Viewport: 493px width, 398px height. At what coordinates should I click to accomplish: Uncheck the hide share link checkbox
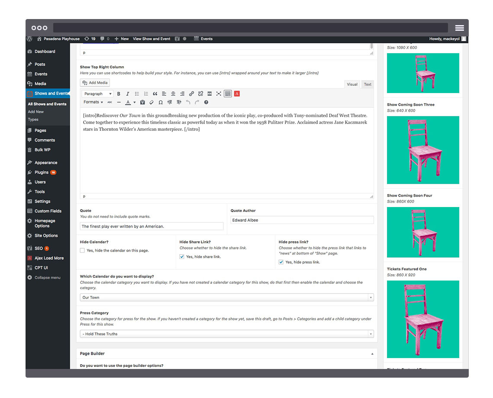182,257
